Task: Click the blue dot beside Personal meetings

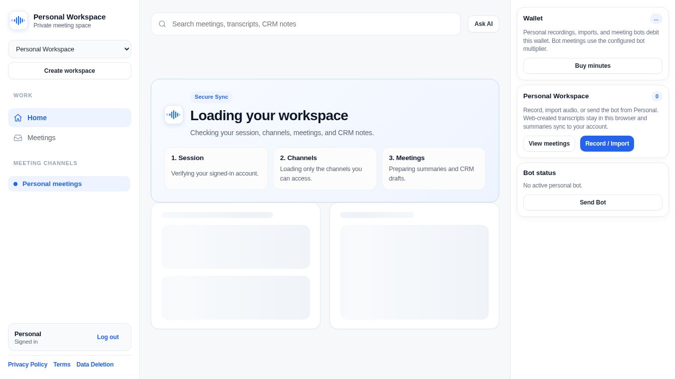Action: pos(15,184)
